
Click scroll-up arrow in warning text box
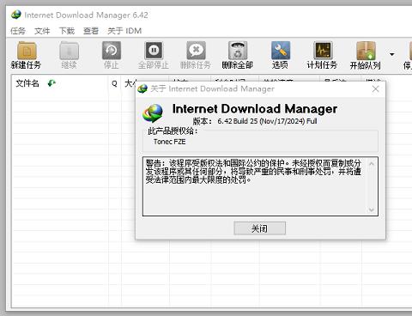(x=372, y=164)
